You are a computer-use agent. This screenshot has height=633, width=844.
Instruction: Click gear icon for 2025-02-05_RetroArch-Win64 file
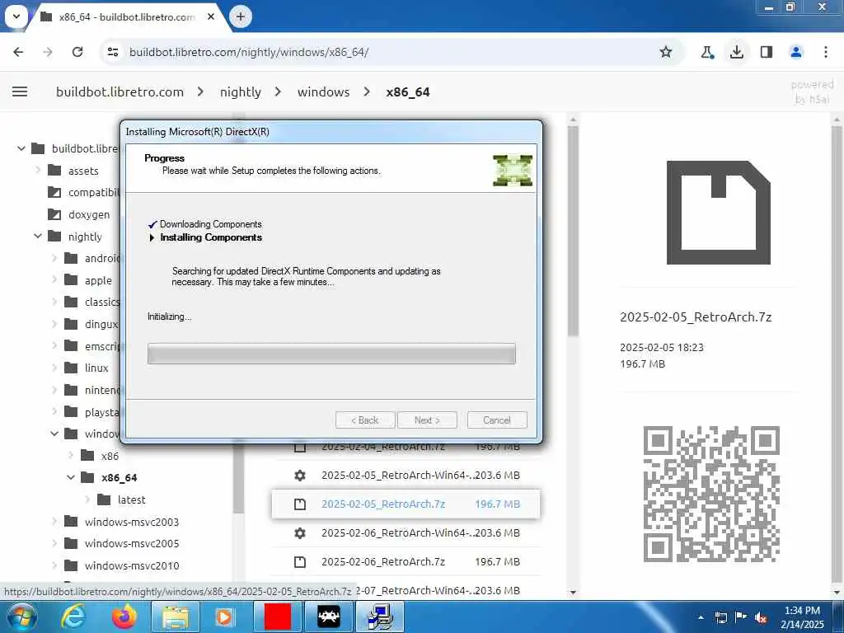point(300,476)
